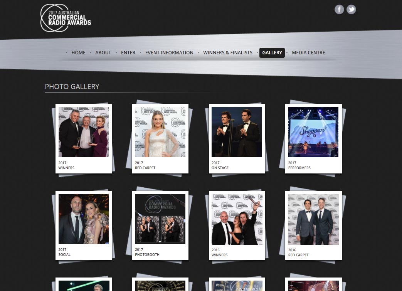This screenshot has height=291, width=402.
Task: Navigate to the HOME menu item
Action: point(78,52)
